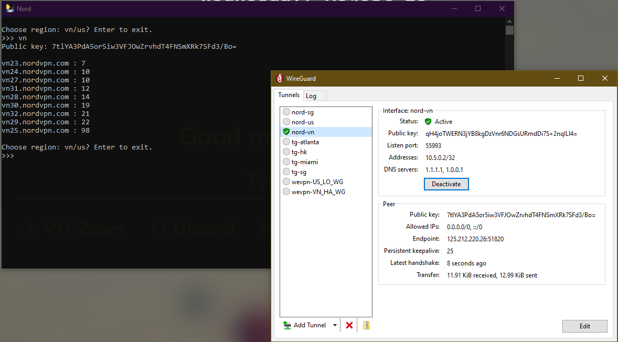
Task: Click the red X remove tunnel icon
Action: (x=349, y=325)
